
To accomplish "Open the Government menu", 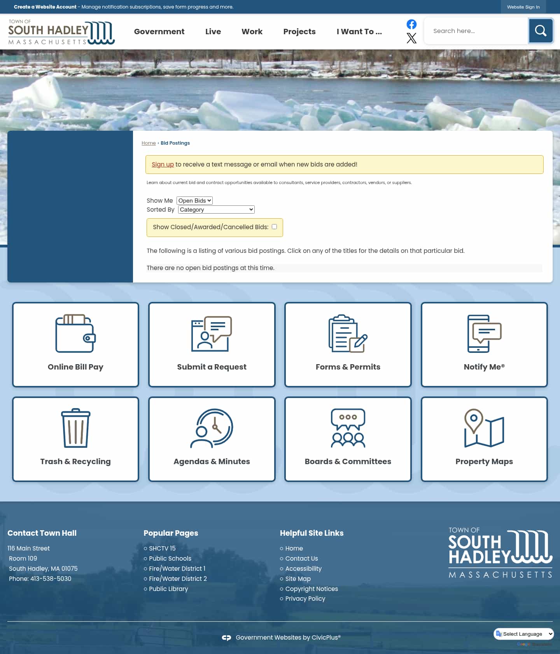I will [x=159, y=32].
